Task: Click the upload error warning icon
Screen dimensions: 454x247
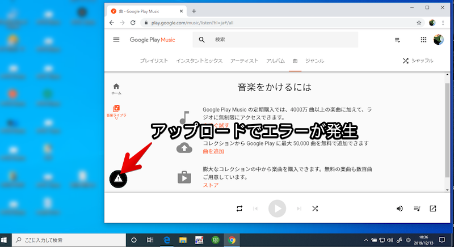Action: (117, 179)
